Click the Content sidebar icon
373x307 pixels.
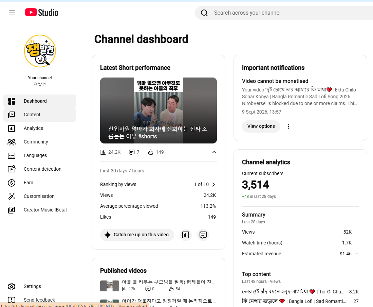12,115
